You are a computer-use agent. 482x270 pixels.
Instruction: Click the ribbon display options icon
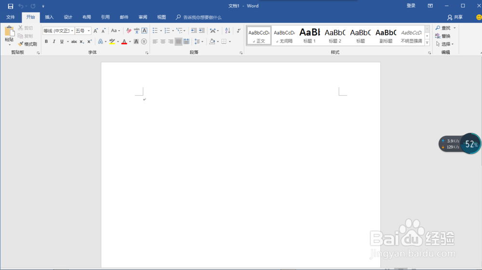(430, 6)
